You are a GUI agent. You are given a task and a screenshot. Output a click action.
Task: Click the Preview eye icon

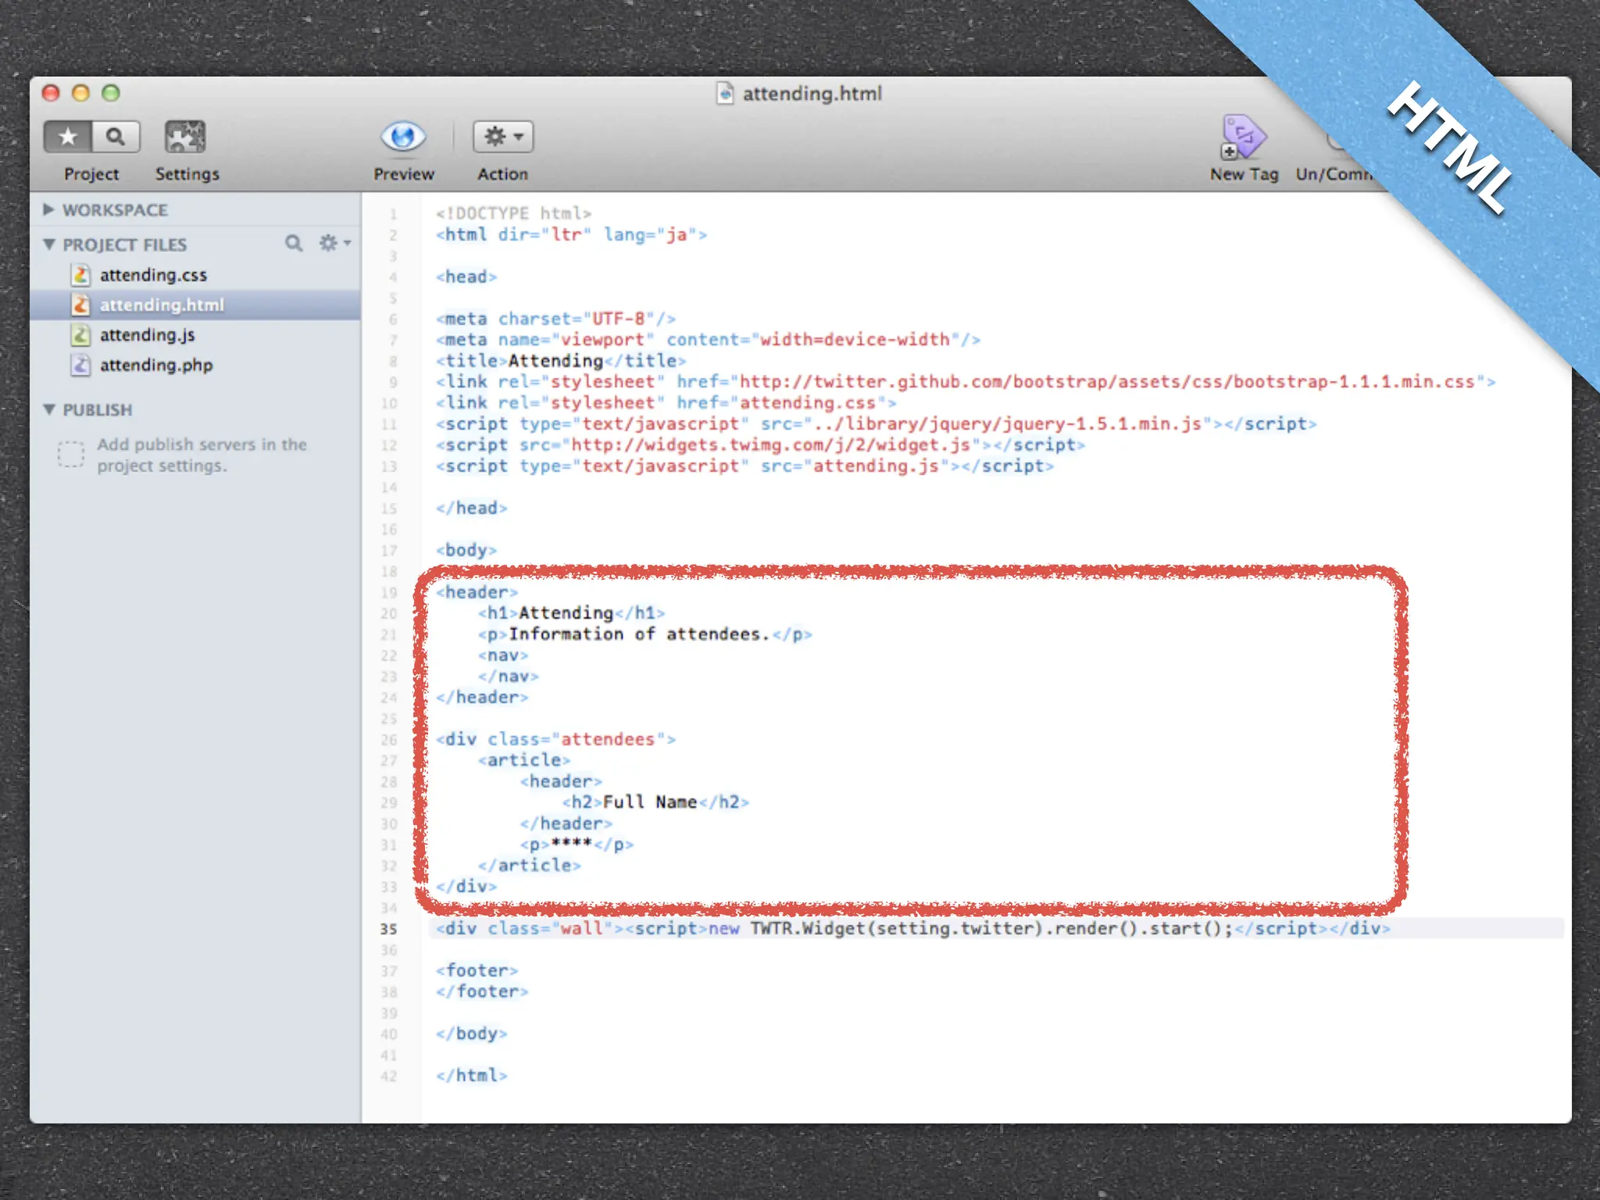pyautogui.click(x=403, y=137)
